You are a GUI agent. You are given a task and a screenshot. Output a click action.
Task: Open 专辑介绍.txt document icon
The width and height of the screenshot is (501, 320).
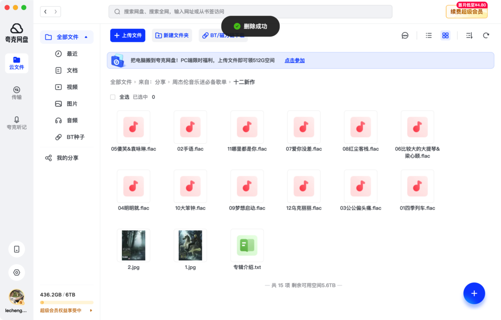(x=247, y=245)
